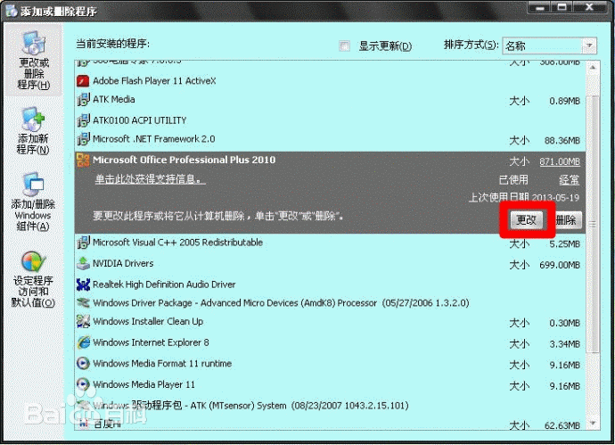615x445 pixels.
Task: Open the 排序方式 sort dropdown
Action: [550, 45]
